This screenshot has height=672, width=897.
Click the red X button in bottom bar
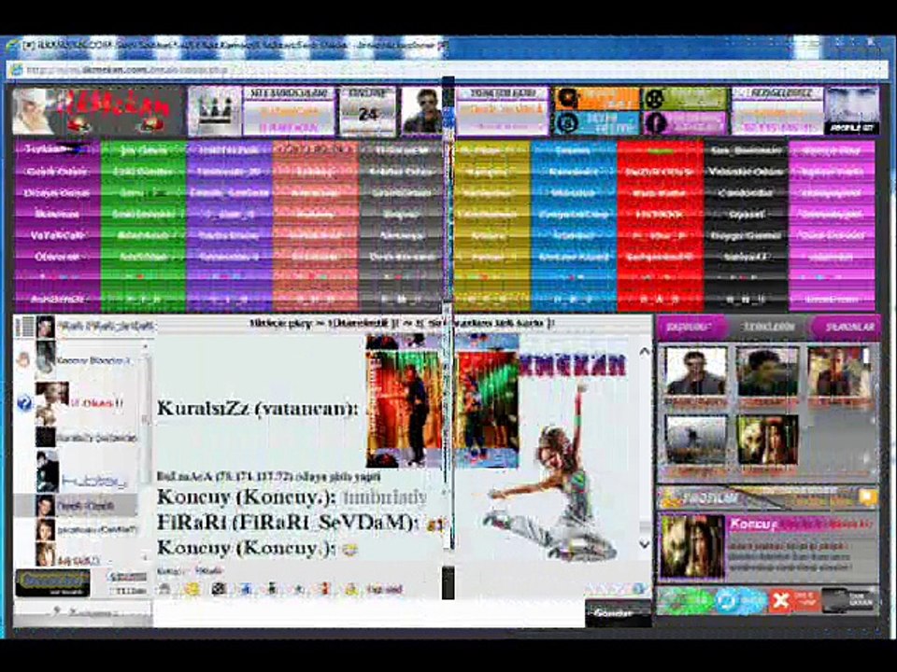pyautogui.click(x=794, y=600)
